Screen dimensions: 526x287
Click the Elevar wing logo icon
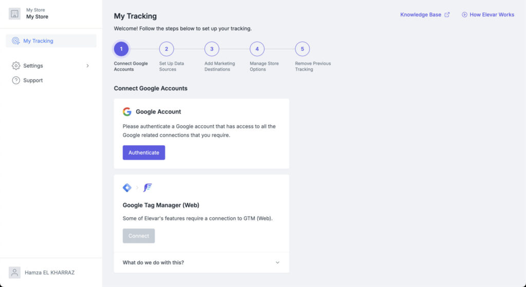pyautogui.click(x=147, y=188)
